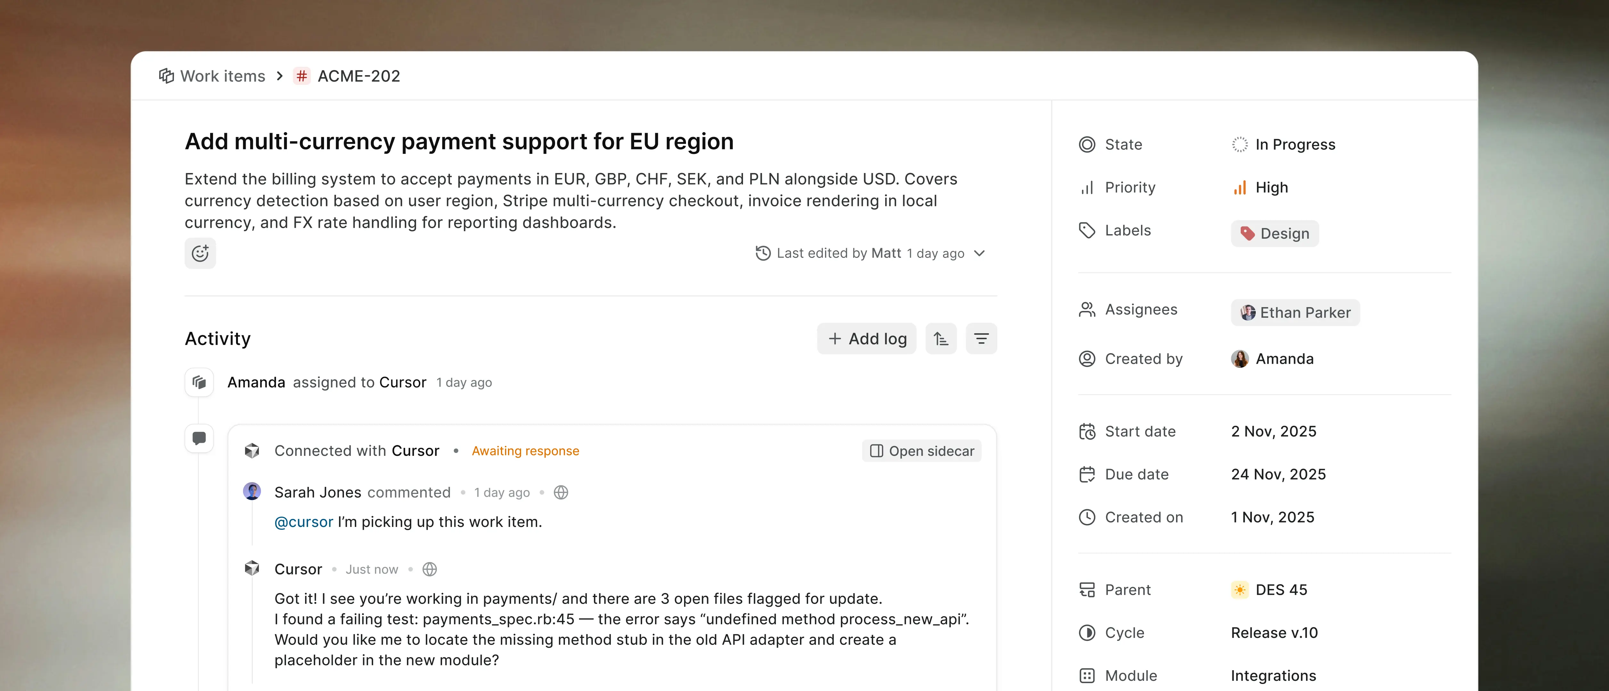Click the Design label tag
The width and height of the screenshot is (1609, 691).
point(1275,234)
